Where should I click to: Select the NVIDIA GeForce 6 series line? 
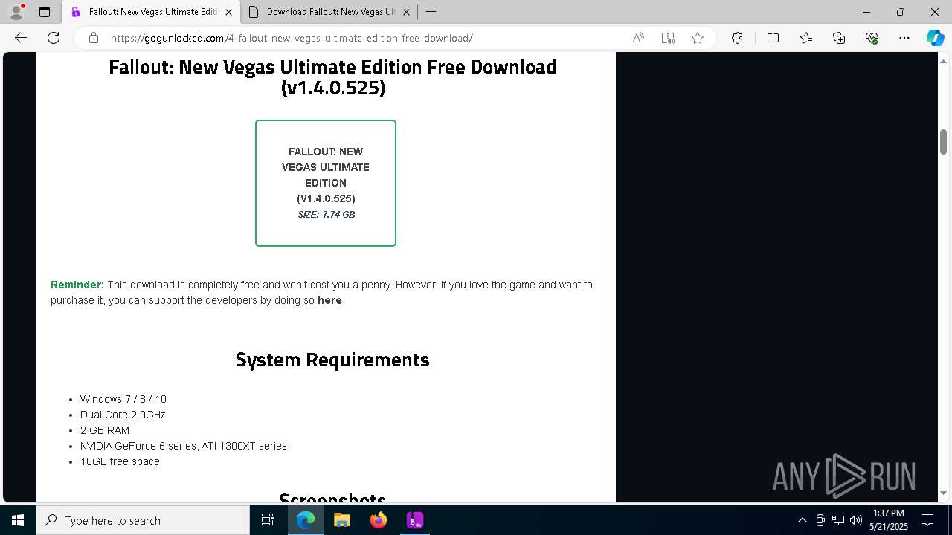(184, 446)
